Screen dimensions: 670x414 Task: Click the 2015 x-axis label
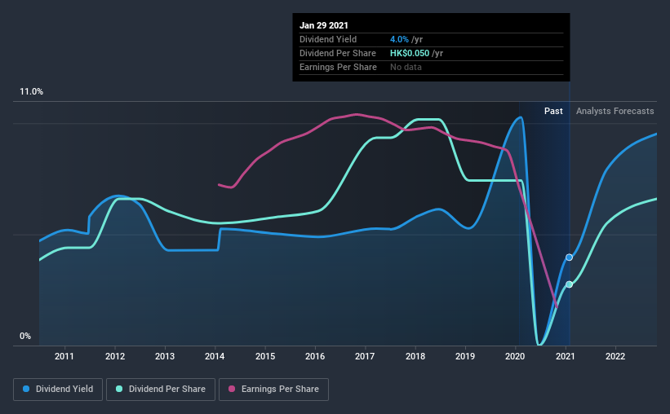(x=265, y=356)
